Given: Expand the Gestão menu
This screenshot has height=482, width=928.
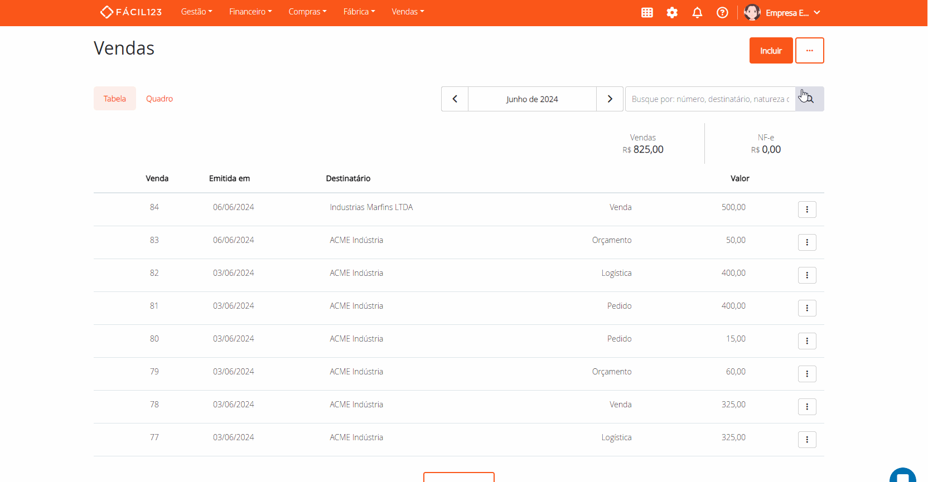Looking at the screenshot, I should pyautogui.click(x=196, y=12).
